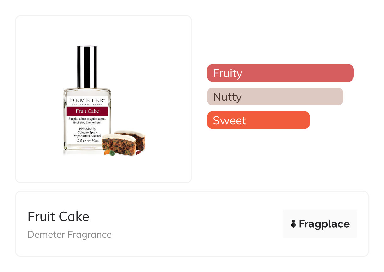Click the perfume bottle's silver cap
This screenshot has width=384, height=272.
coord(87,67)
